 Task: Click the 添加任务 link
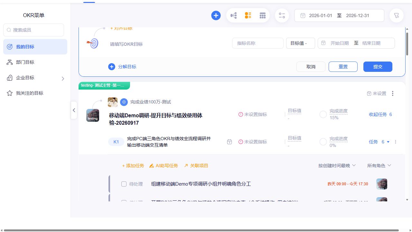(133, 166)
